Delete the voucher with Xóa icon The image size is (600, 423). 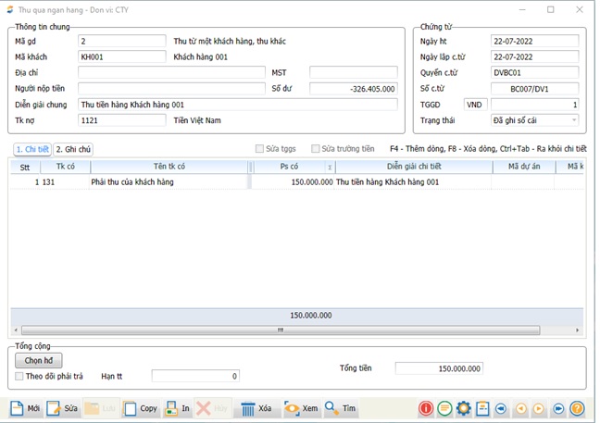pos(247,408)
